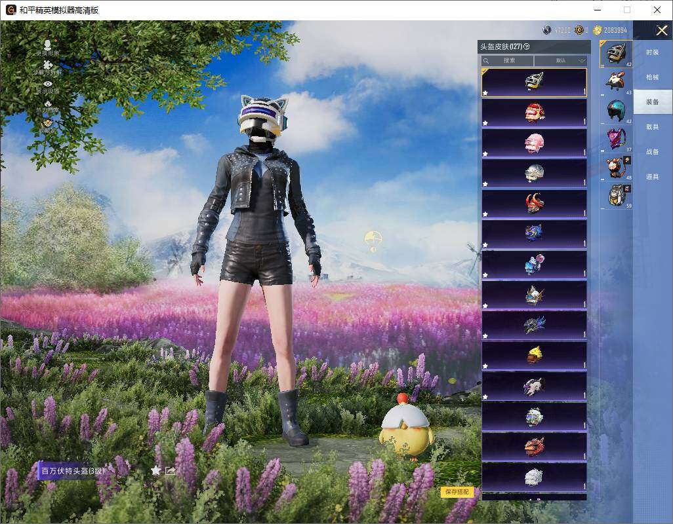
Task: Click the silver currency icon in top bar
Action: pos(547,30)
